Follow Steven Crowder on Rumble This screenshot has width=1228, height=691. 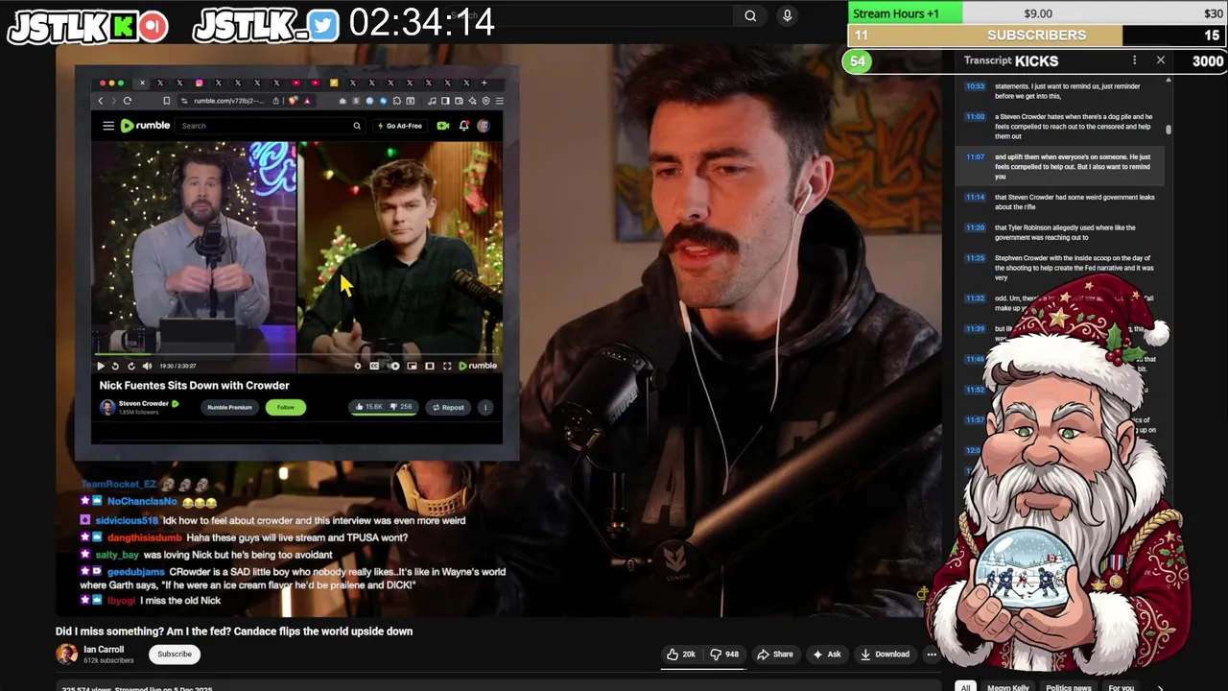[286, 407]
